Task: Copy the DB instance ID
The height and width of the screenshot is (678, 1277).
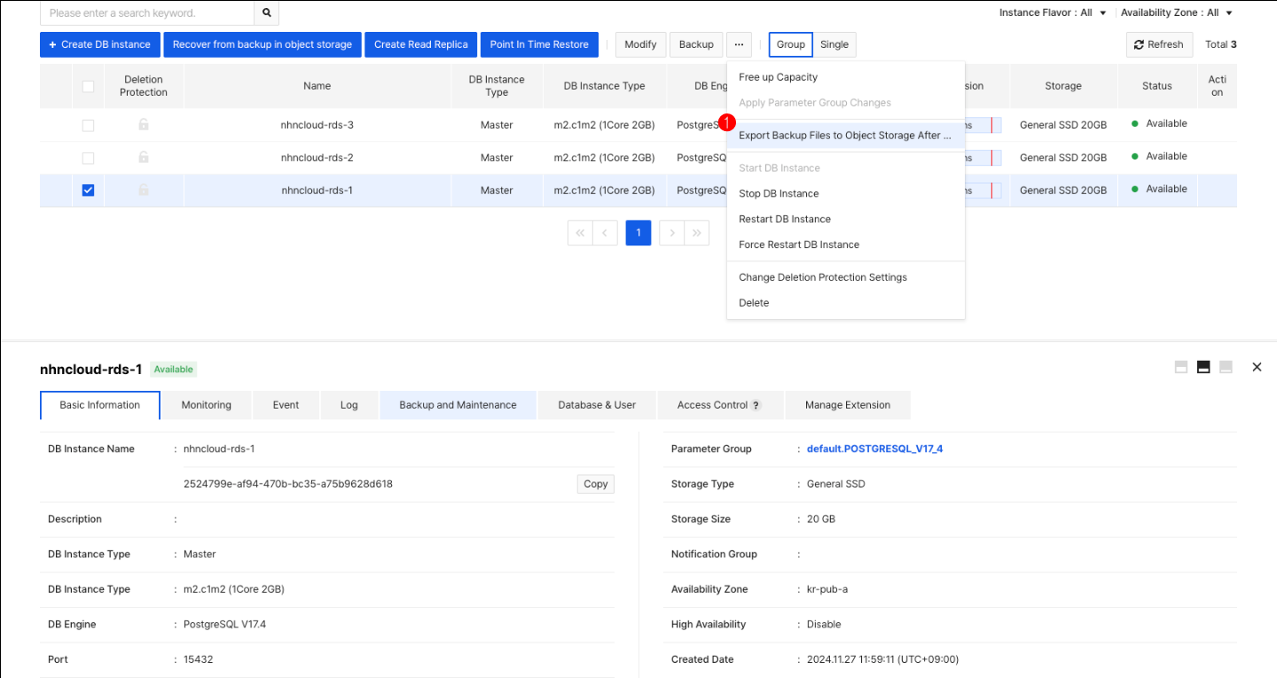Action: (596, 484)
